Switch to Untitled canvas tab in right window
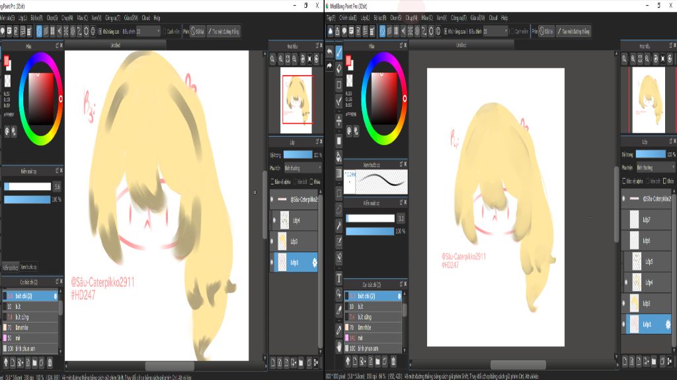 tap(461, 45)
